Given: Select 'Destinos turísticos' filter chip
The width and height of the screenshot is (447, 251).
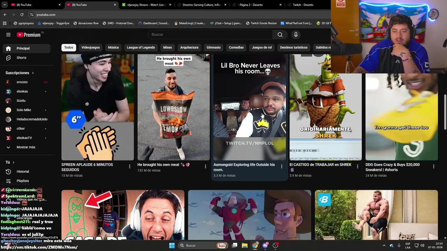Looking at the screenshot, I should 294,47.
